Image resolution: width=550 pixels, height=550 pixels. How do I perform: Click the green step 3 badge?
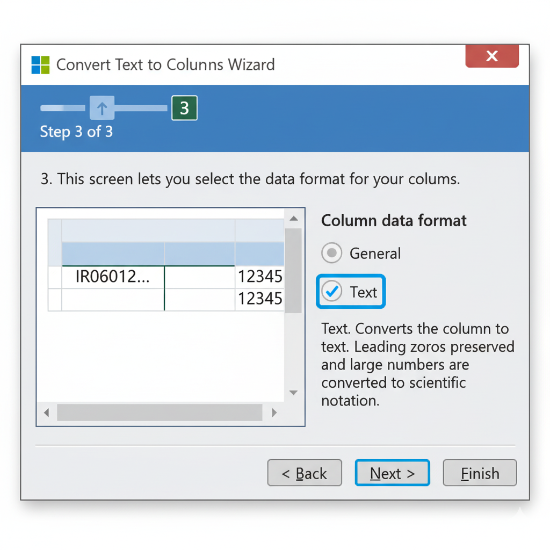point(184,108)
